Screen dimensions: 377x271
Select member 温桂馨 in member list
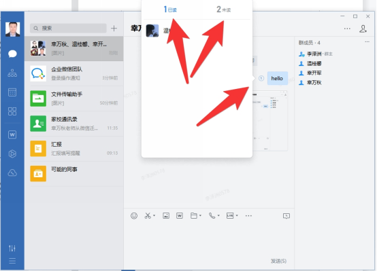pos(310,64)
